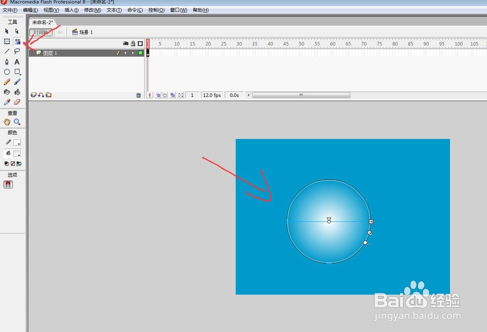Toggle show/hide all layers eye icon

click(126, 44)
